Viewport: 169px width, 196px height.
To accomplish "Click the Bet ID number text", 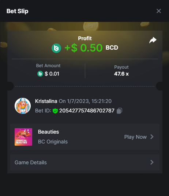I will pos(87,111).
